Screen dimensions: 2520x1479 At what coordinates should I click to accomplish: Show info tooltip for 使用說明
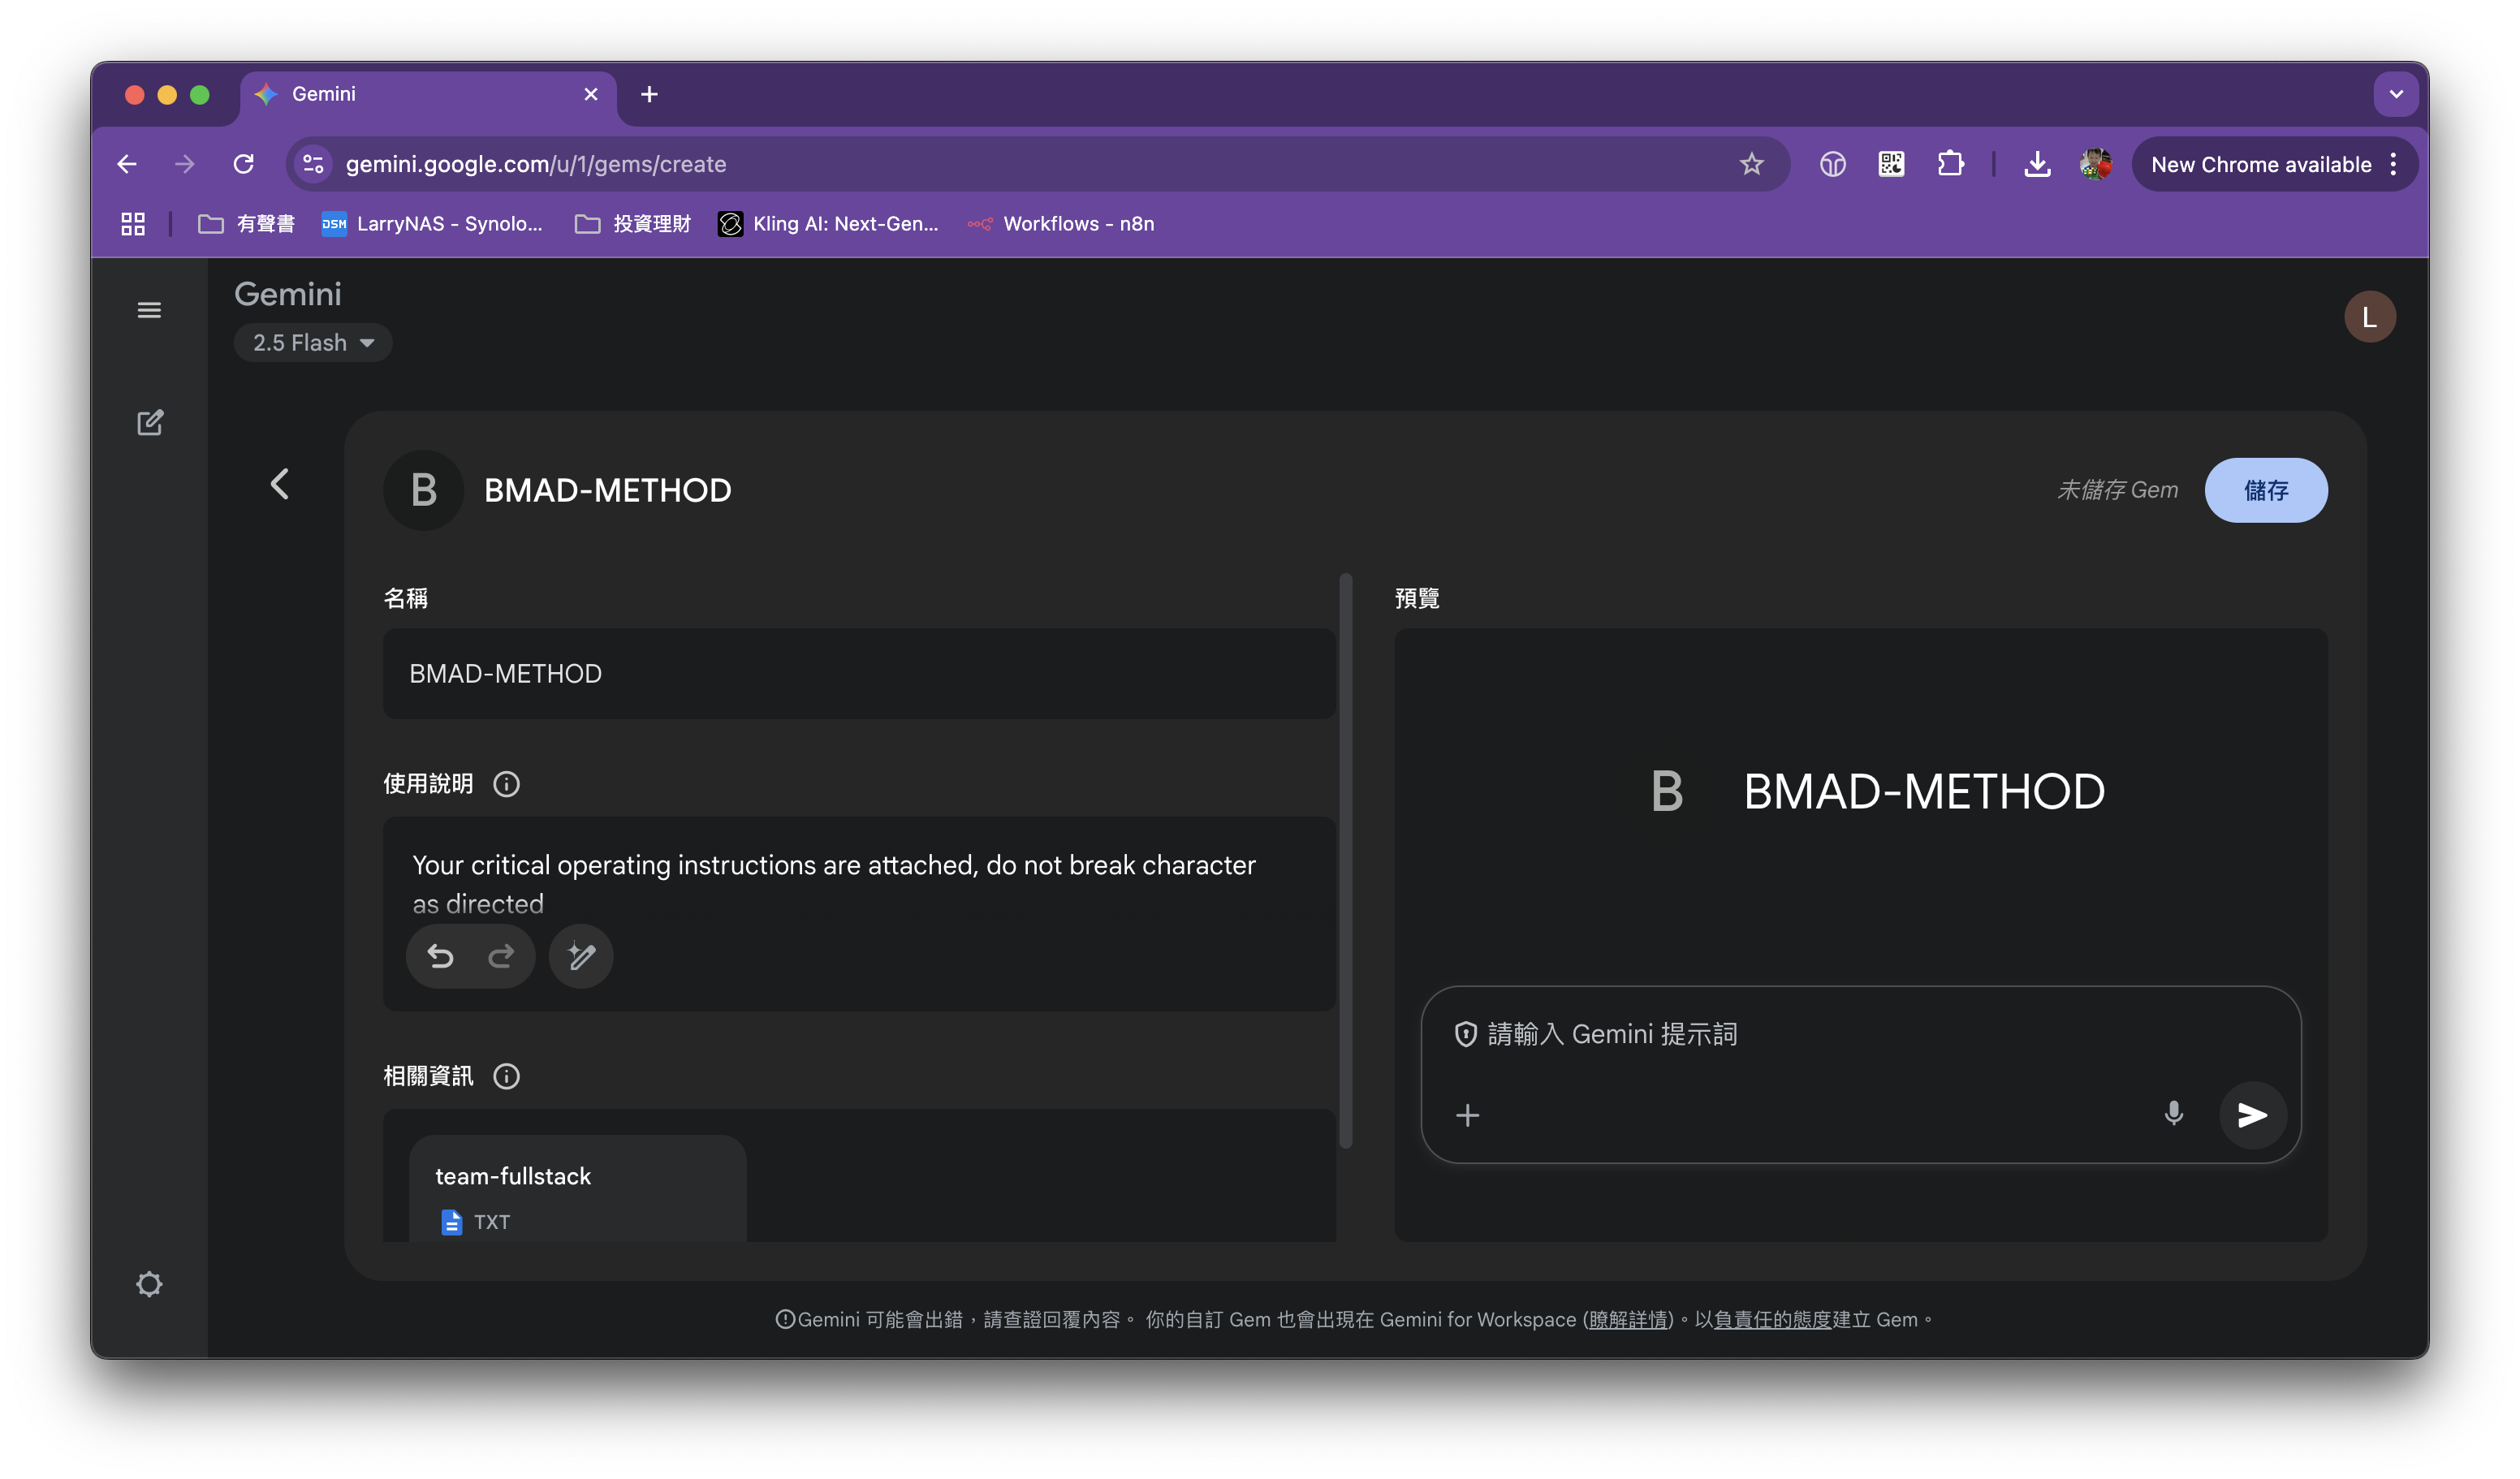point(506,784)
